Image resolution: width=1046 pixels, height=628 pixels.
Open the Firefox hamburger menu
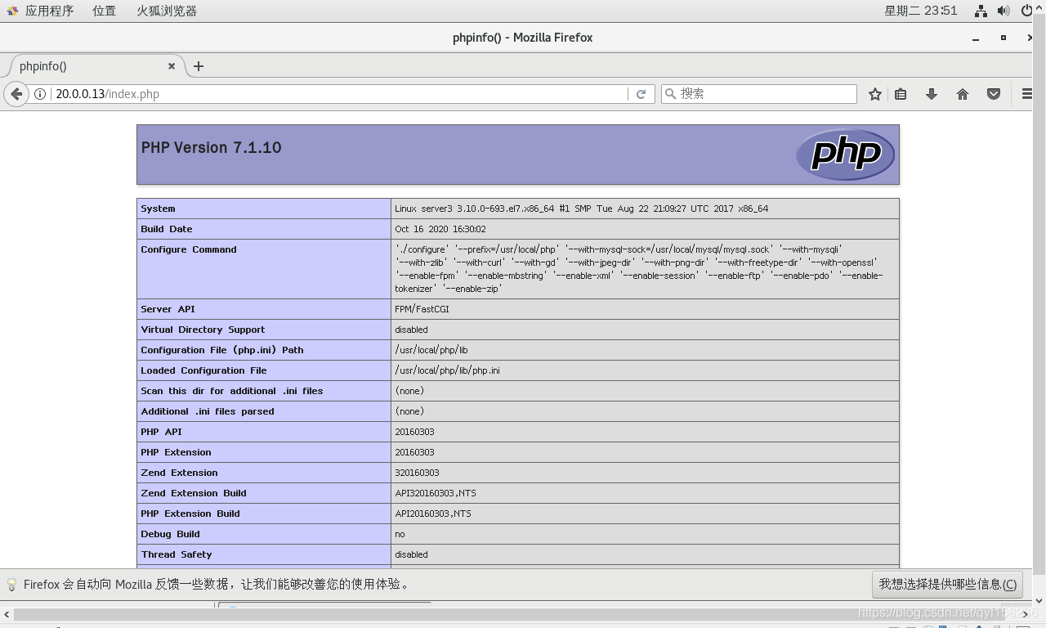click(1028, 94)
